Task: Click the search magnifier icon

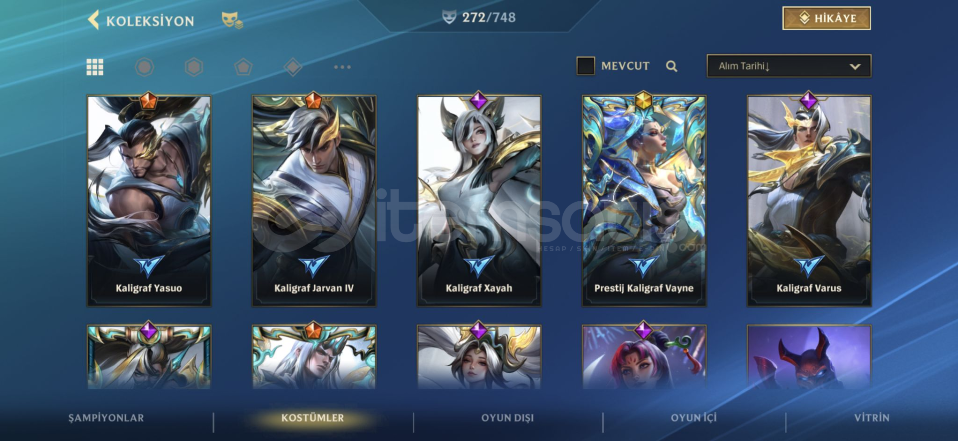Action: 672,66
